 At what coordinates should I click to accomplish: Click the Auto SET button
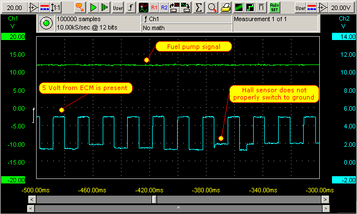274,8
